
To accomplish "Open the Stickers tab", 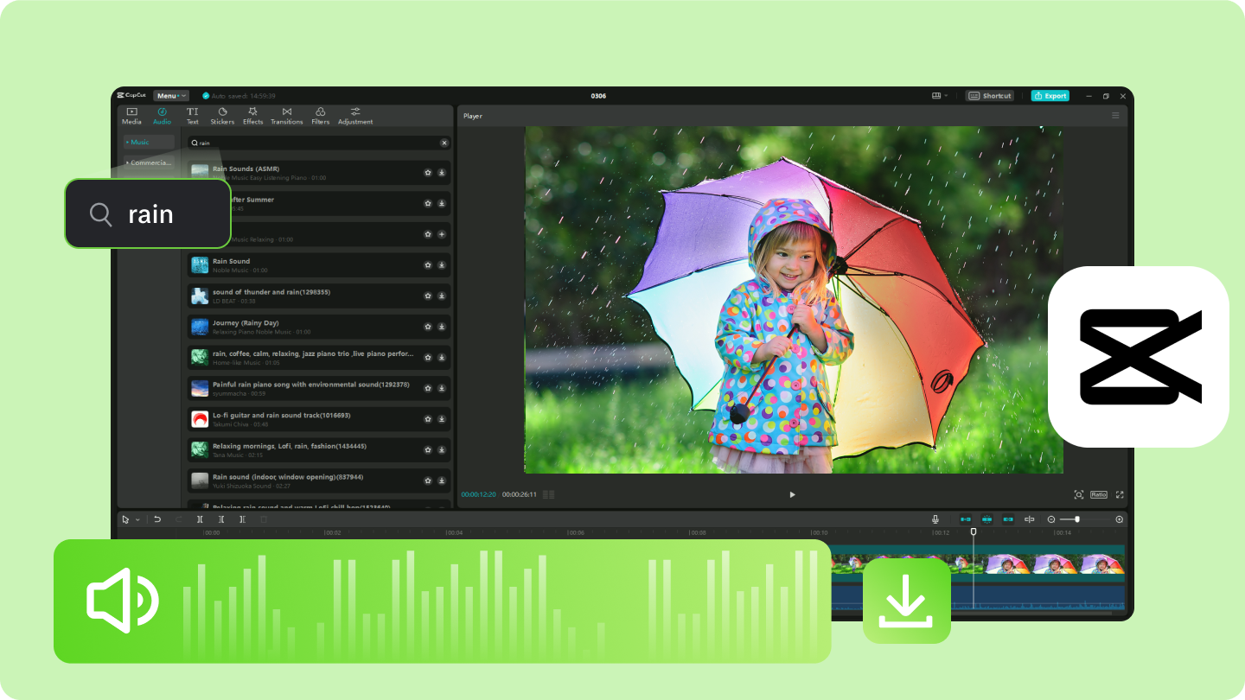I will [222, 116].
